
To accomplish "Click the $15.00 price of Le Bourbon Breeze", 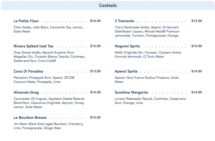I will [95, 117].
